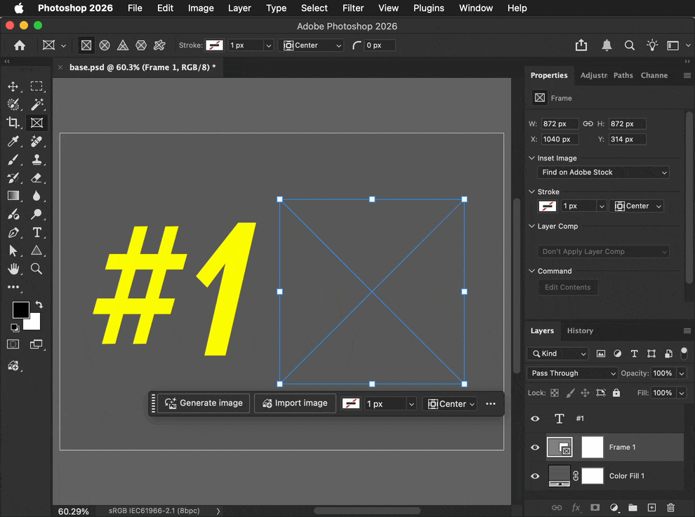Select the Eraser tool
Viewport: 695px width, 517px height.
tap(37, 177)
